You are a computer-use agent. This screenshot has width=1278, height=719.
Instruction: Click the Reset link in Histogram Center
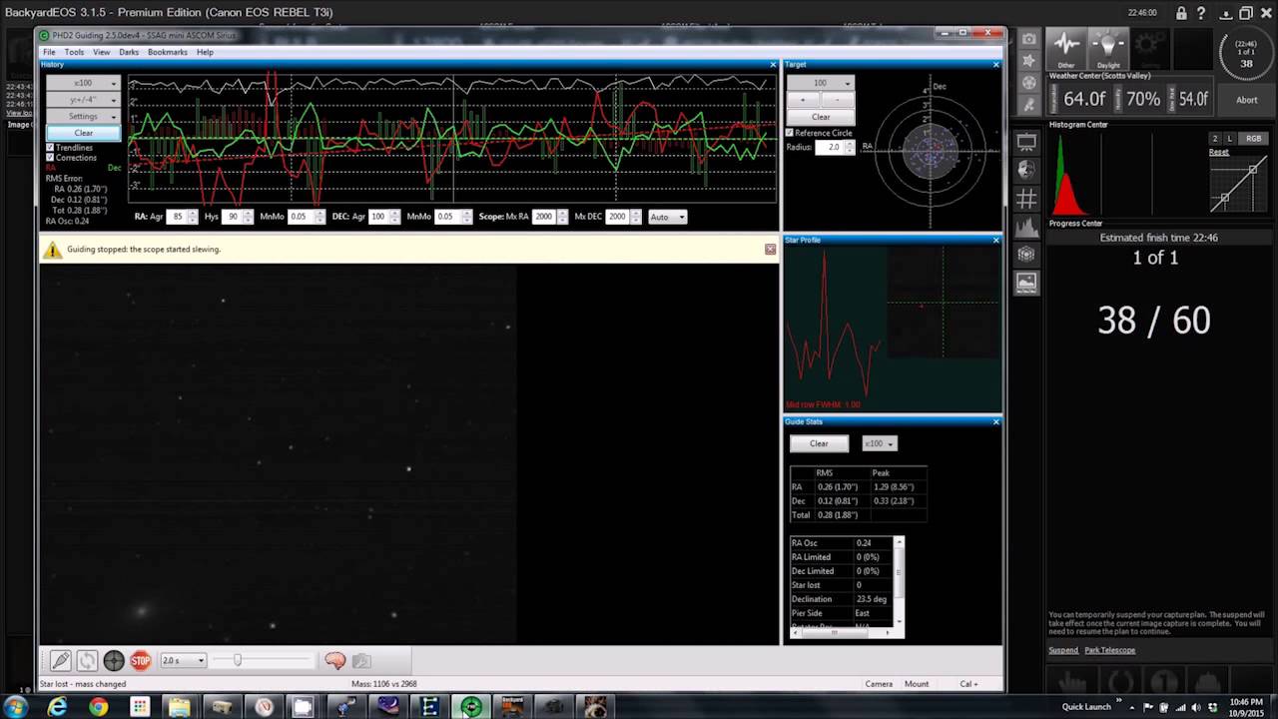coord(1219,152)
